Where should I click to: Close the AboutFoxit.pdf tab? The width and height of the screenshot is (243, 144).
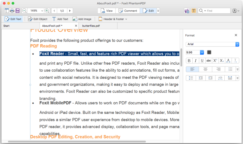76,26
